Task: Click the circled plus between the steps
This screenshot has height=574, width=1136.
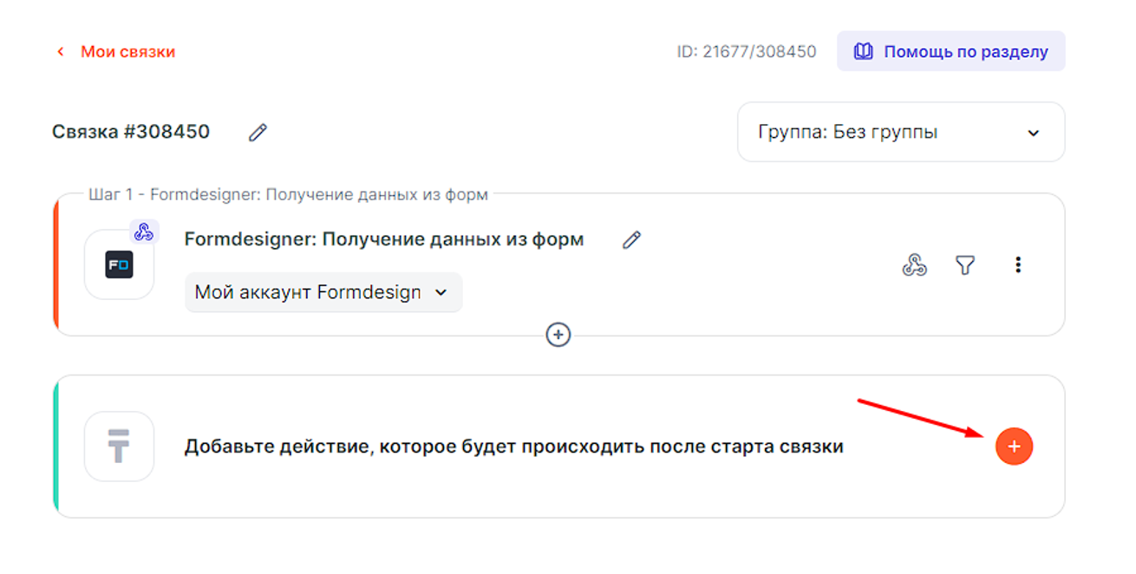Action: (558, 335)
